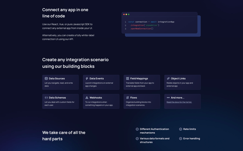Click 'Let you deal with custom fields' description
Viewport: 243px width, 151px height.
pyautogui.click(x=59, y=103)
